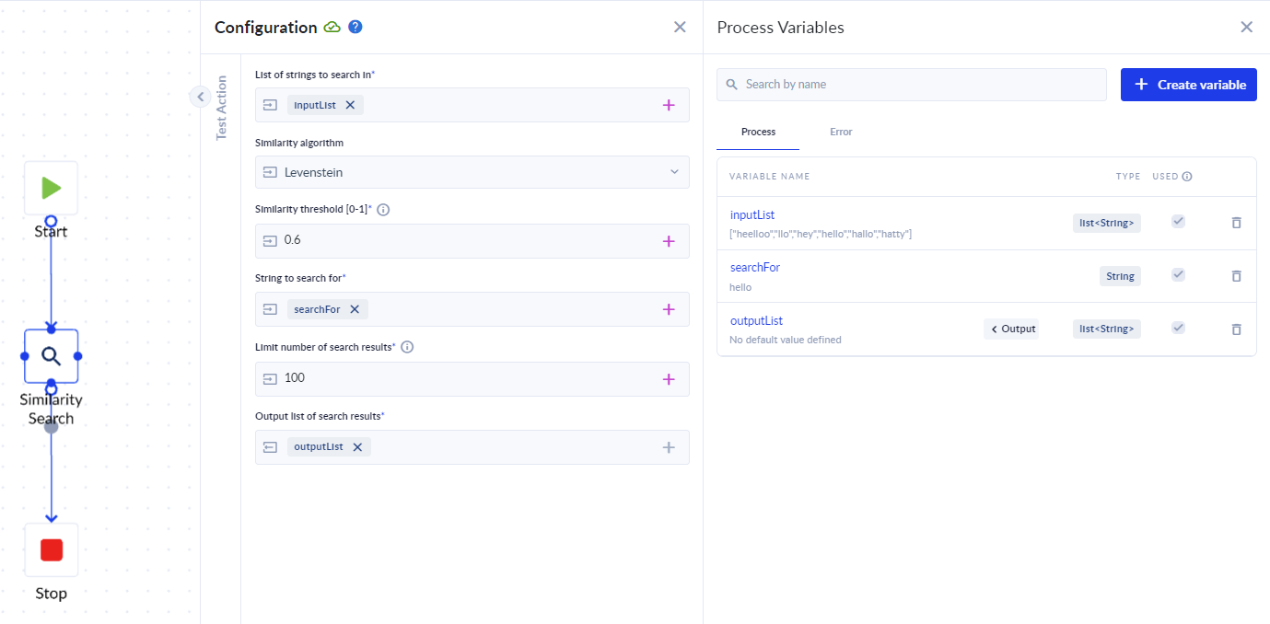Switch to the Error tab
1270x624 pixels.
coord(840,132)
